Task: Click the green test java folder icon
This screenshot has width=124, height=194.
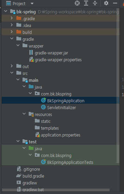Action: pos(31,148)
